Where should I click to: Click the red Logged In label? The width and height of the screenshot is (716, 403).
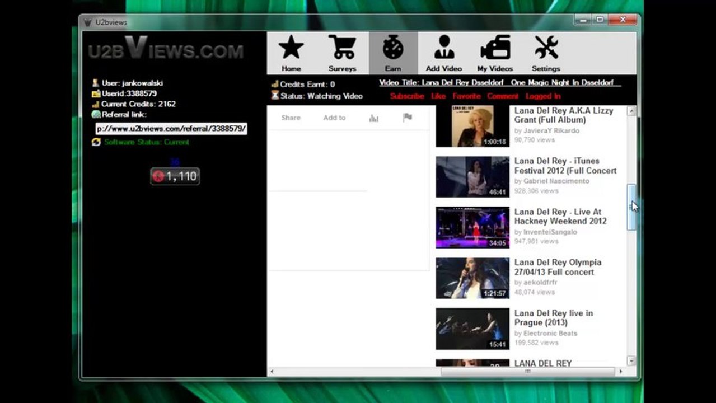click(x=543, y=96)
